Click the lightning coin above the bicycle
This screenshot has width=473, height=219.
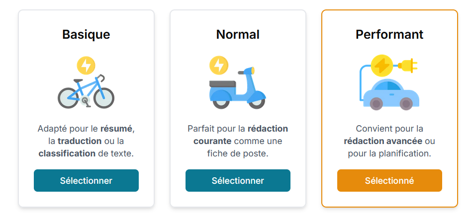[86, 65]
